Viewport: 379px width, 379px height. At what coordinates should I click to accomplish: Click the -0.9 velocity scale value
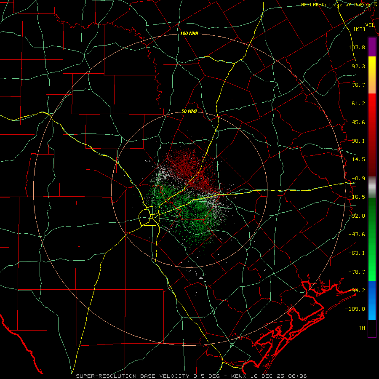pos(358,179)
